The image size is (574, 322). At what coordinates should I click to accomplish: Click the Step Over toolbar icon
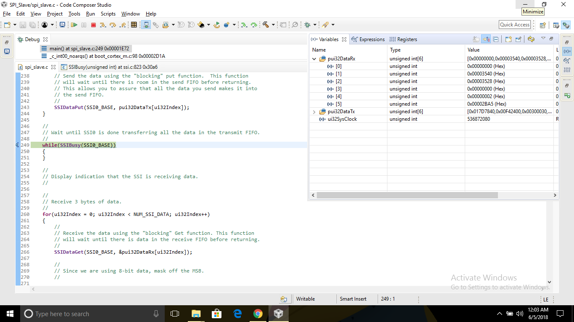pos(113,25)
